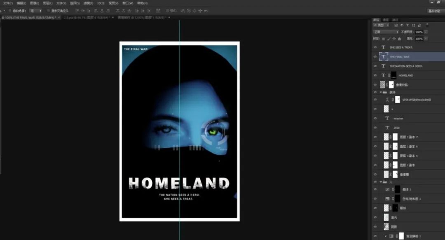The image size is (445, 240).
Task: Click lock image pixels brush icon
Action: tap(389, 39)
